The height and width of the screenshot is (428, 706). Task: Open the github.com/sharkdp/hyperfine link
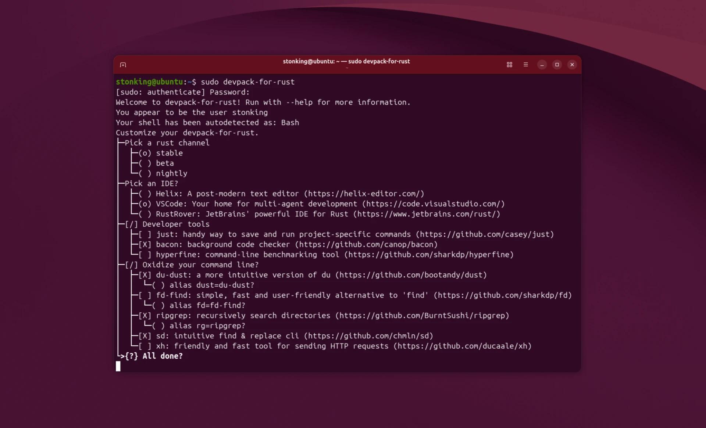(429, 255)
